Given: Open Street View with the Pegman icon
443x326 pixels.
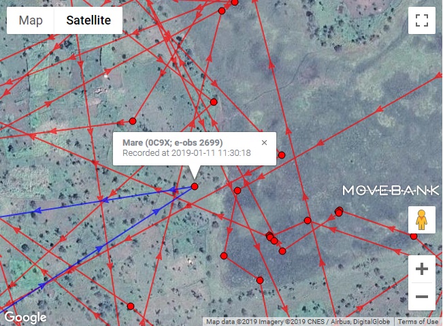Looking at the screenshot, I should tap(421, 220).
